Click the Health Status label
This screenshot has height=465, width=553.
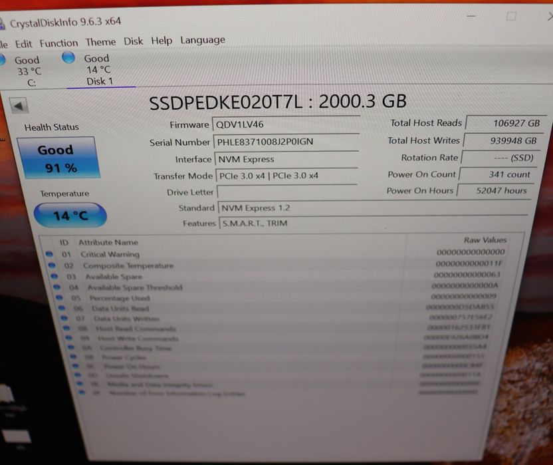(51, 127)
